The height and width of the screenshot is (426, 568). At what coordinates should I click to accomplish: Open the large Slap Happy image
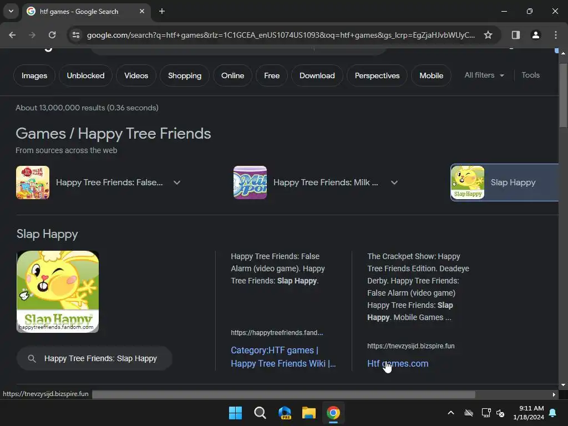pyautogui.click(x=58, y=292)
